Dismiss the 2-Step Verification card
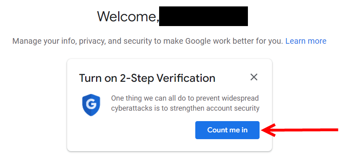This screenshot has width=356, height=156. pyautogui.click(x=254, y=77)
